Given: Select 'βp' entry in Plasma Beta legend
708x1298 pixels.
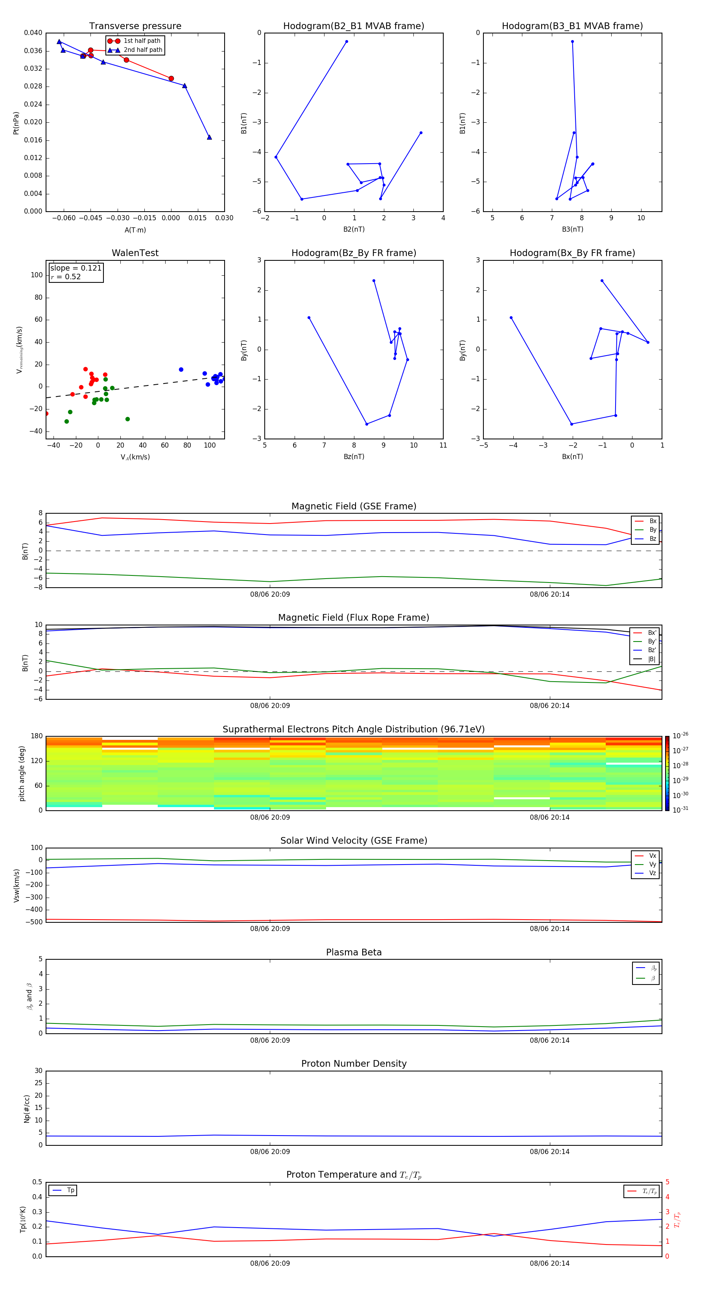Looking at the screenshot, I should tap(646, 968).
